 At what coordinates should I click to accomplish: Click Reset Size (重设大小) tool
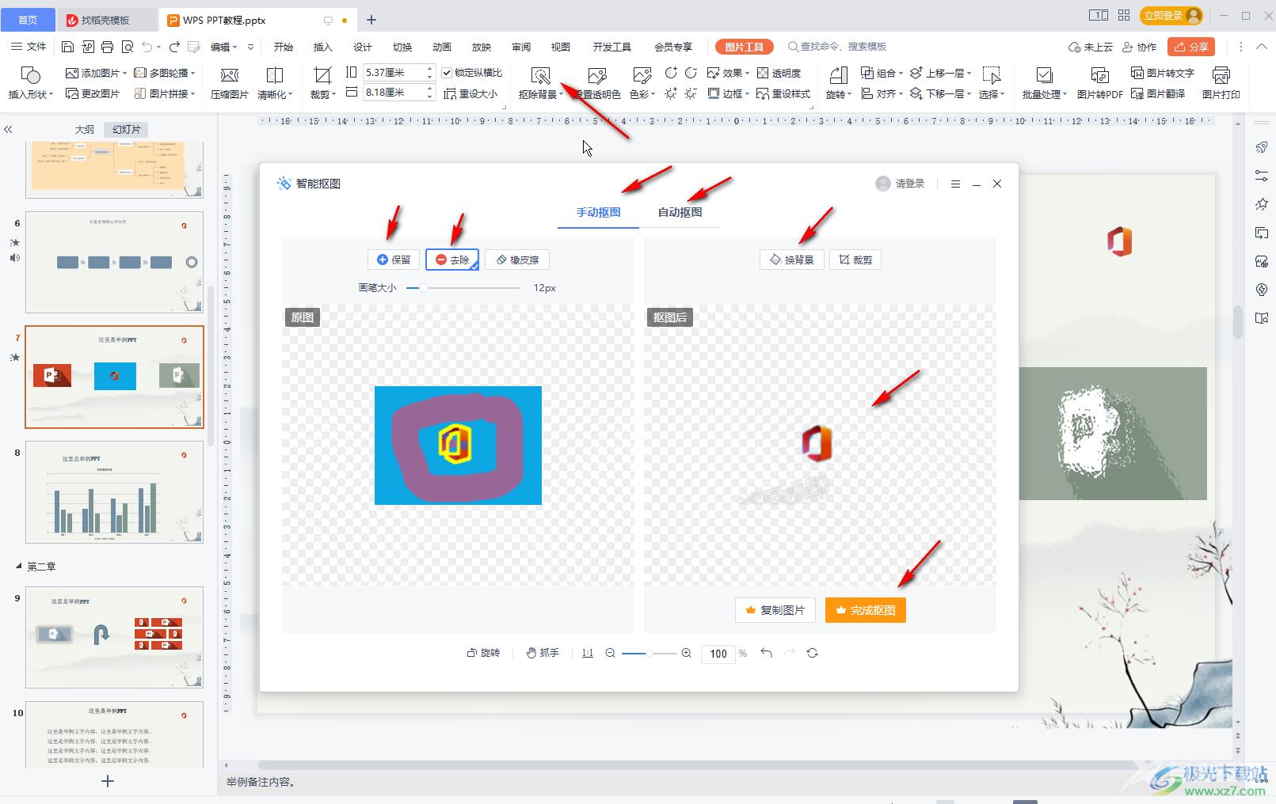point(470,93)
